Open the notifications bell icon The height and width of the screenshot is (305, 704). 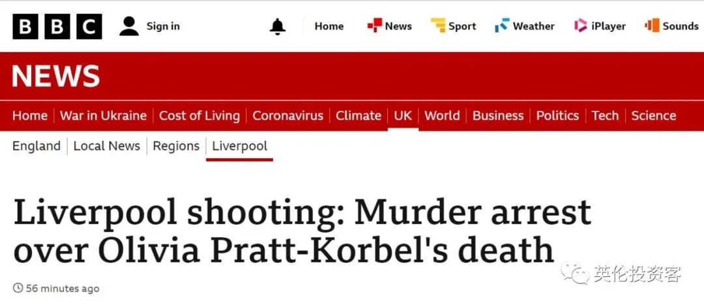278,27
